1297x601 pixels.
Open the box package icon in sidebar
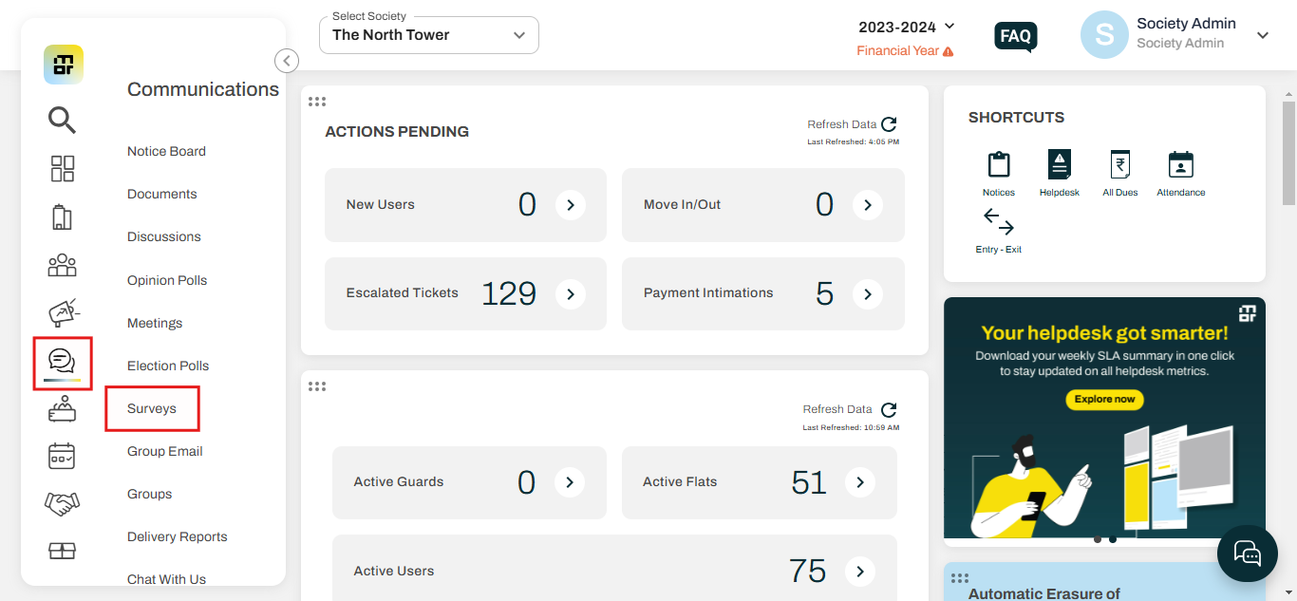click(62, 551)
